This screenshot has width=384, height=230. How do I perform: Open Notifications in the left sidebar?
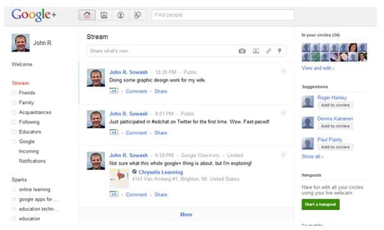32,161
